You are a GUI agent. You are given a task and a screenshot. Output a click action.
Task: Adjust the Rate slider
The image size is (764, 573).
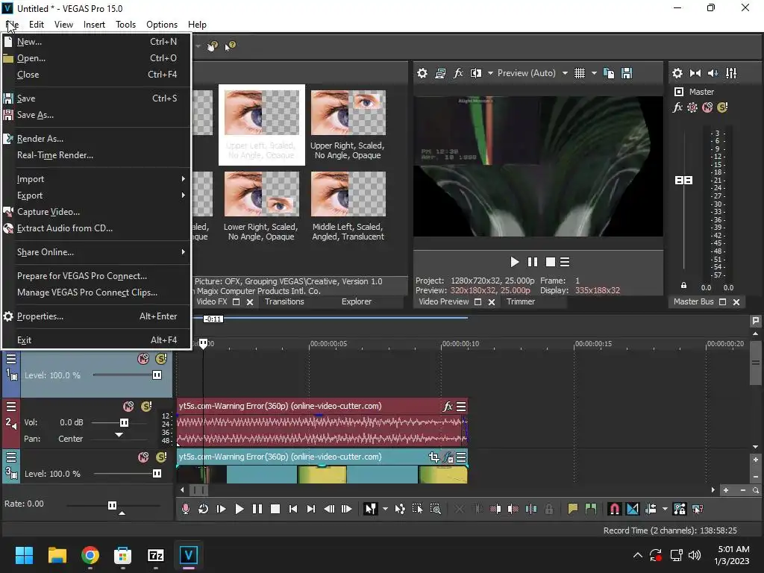[x=112, y=505]
